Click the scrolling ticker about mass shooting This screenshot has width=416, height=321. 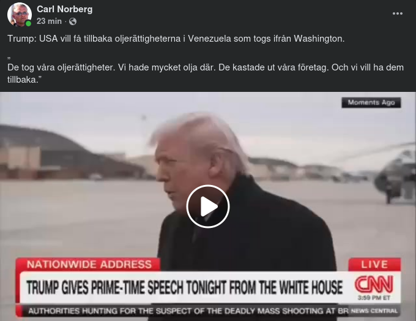point(188,311)
